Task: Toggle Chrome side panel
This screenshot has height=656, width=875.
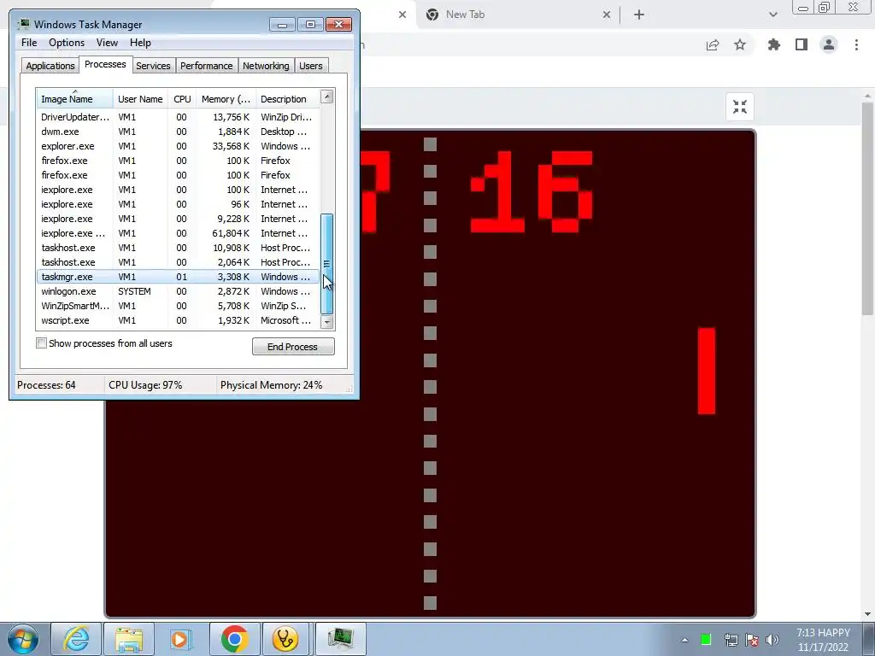Action: tap(802, 44)
